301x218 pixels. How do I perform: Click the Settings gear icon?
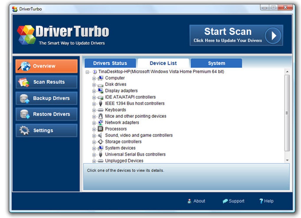(24, 130)
